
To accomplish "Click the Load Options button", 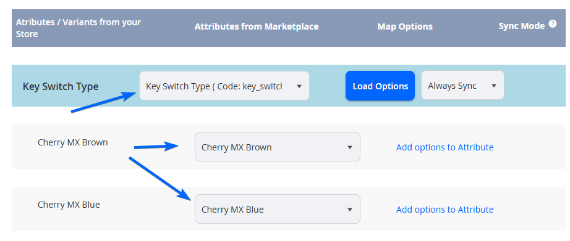I will pos(380,86).
